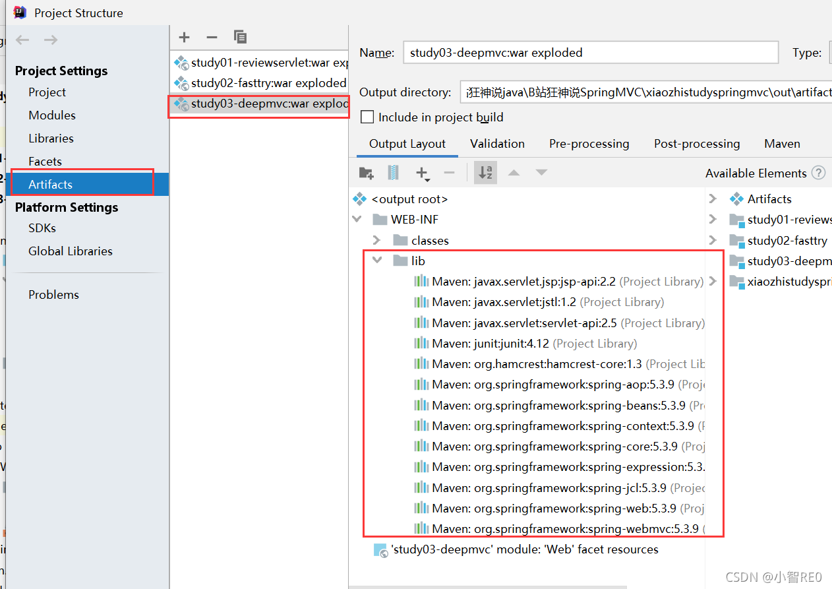Expand study02-fasttry in Available Elements

(x=713, y=240)
